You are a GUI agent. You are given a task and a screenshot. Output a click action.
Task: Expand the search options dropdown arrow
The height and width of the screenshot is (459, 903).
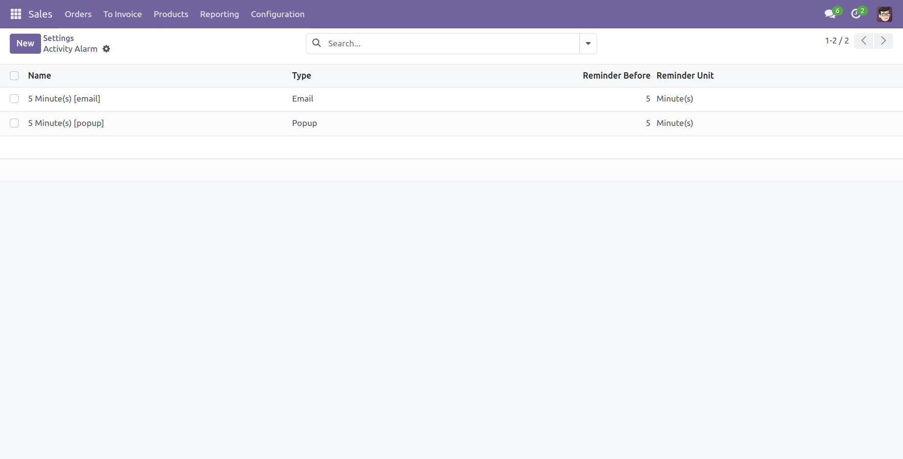588,43
